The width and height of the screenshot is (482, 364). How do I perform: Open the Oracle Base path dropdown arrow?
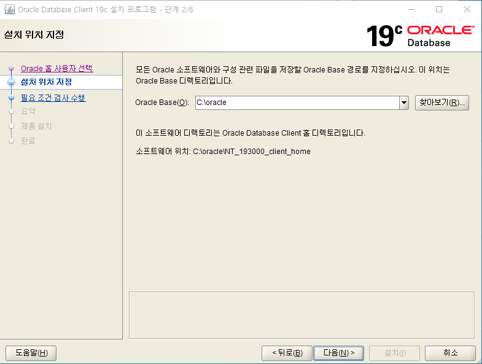click(x=404, y=103)
